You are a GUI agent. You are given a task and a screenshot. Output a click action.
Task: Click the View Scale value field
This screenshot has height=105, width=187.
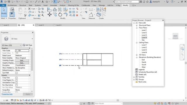pyautogui.click(x=22, y=50)
